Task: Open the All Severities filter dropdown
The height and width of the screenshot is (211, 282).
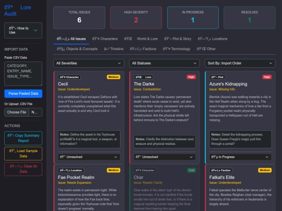Action: 89,63
